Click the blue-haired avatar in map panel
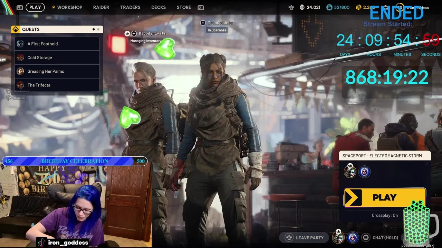Image resolution: width=442 pixels, height=248 pixels. (x=364, y=172)
